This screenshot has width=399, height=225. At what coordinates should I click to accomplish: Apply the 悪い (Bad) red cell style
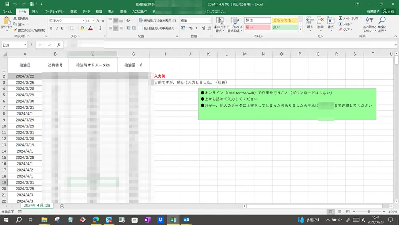pyautogui.click(x=257, y=27)
